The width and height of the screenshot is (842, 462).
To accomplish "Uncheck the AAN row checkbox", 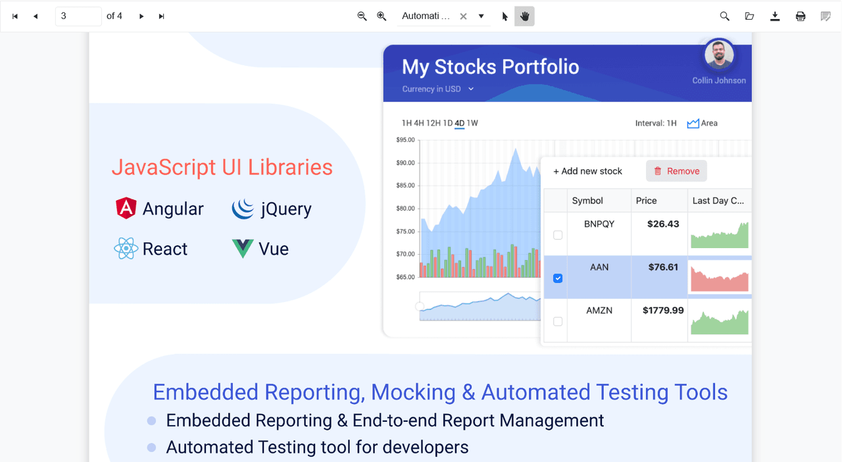I will [558, 278].
